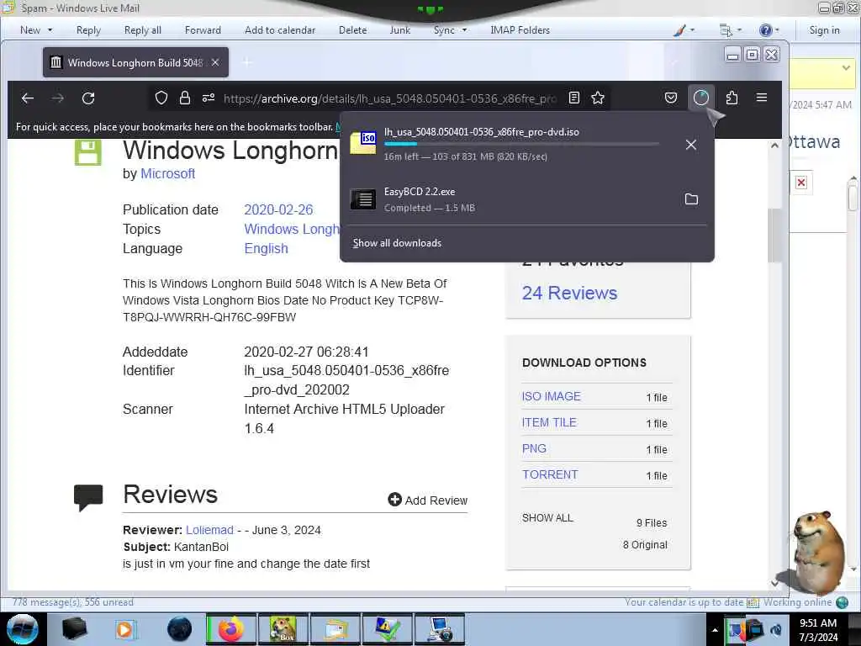Viewport: 861px width, 646px height.
Task: Open the 24 Reviews link
Action: tap(569, 293)
